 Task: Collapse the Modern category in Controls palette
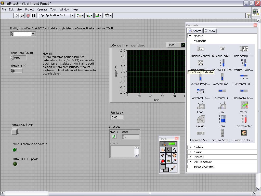pyautogui.click(x=190, y=36)
